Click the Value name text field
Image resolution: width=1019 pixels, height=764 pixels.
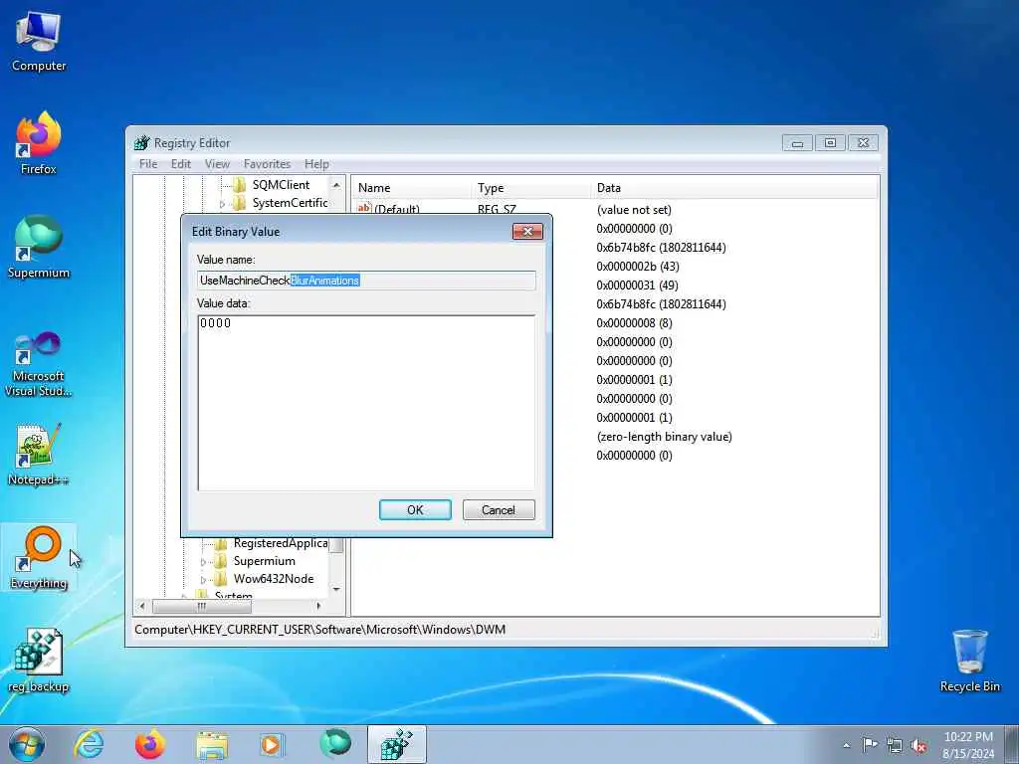pos(366,281)
